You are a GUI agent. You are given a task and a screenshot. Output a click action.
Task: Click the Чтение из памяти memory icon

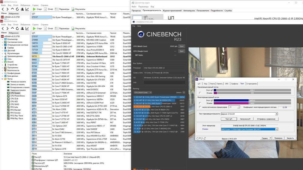8,82
